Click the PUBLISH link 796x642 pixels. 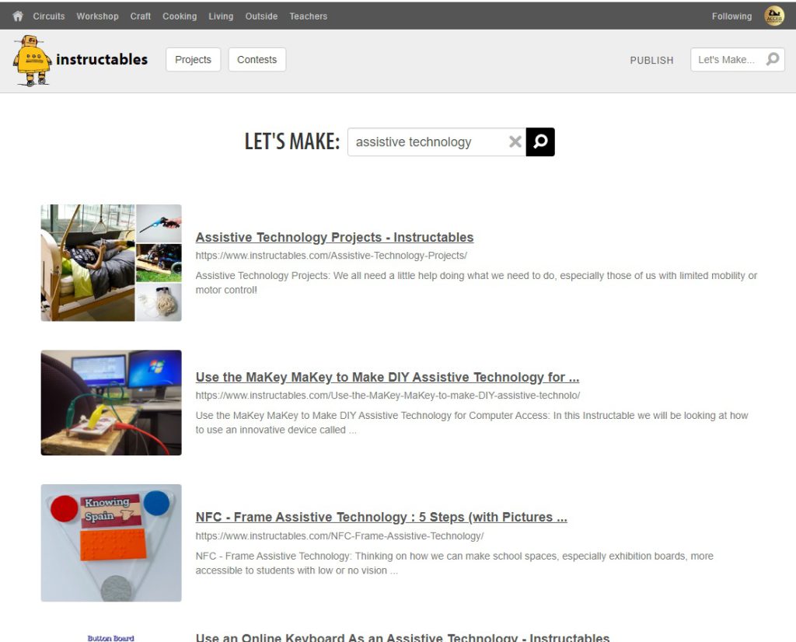651,60
